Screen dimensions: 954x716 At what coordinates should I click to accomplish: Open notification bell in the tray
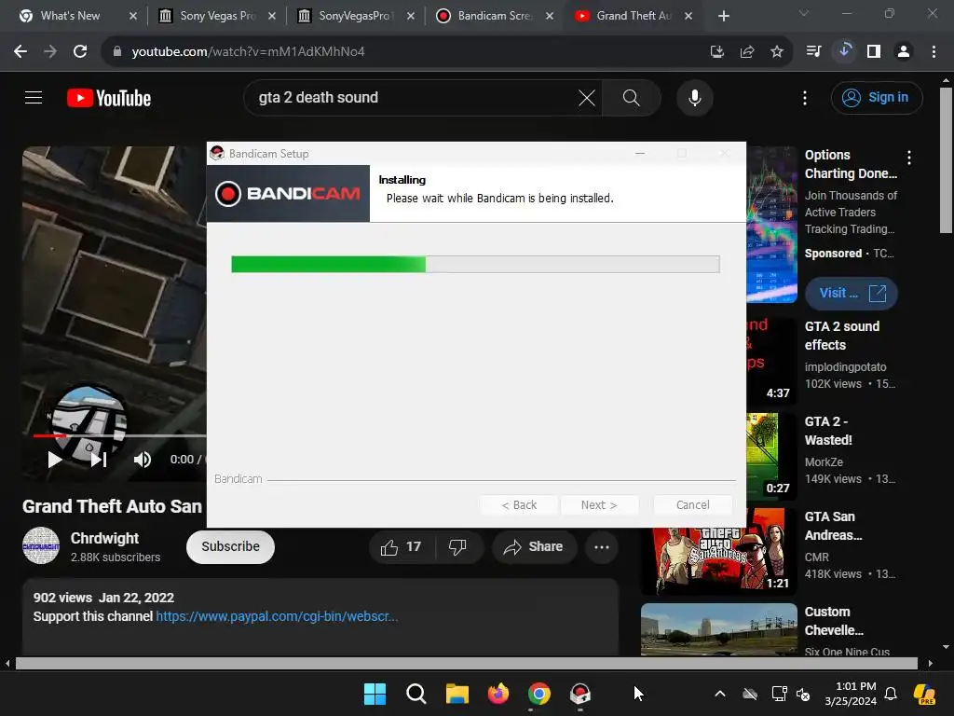click(891, 694)
